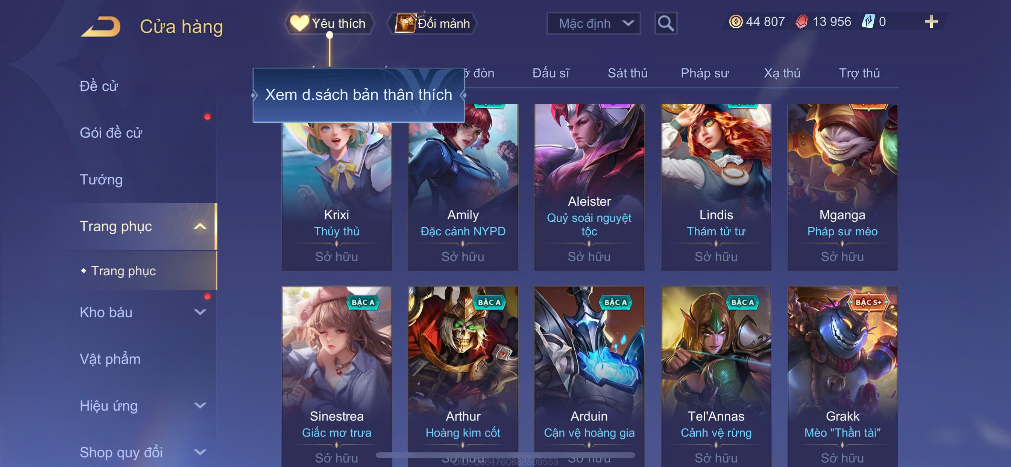Image resolution: width=1011 pixels, height=467 pixels.
Task: Open the Gói đề cử sidebar item
Action: (x=111, y=133)
